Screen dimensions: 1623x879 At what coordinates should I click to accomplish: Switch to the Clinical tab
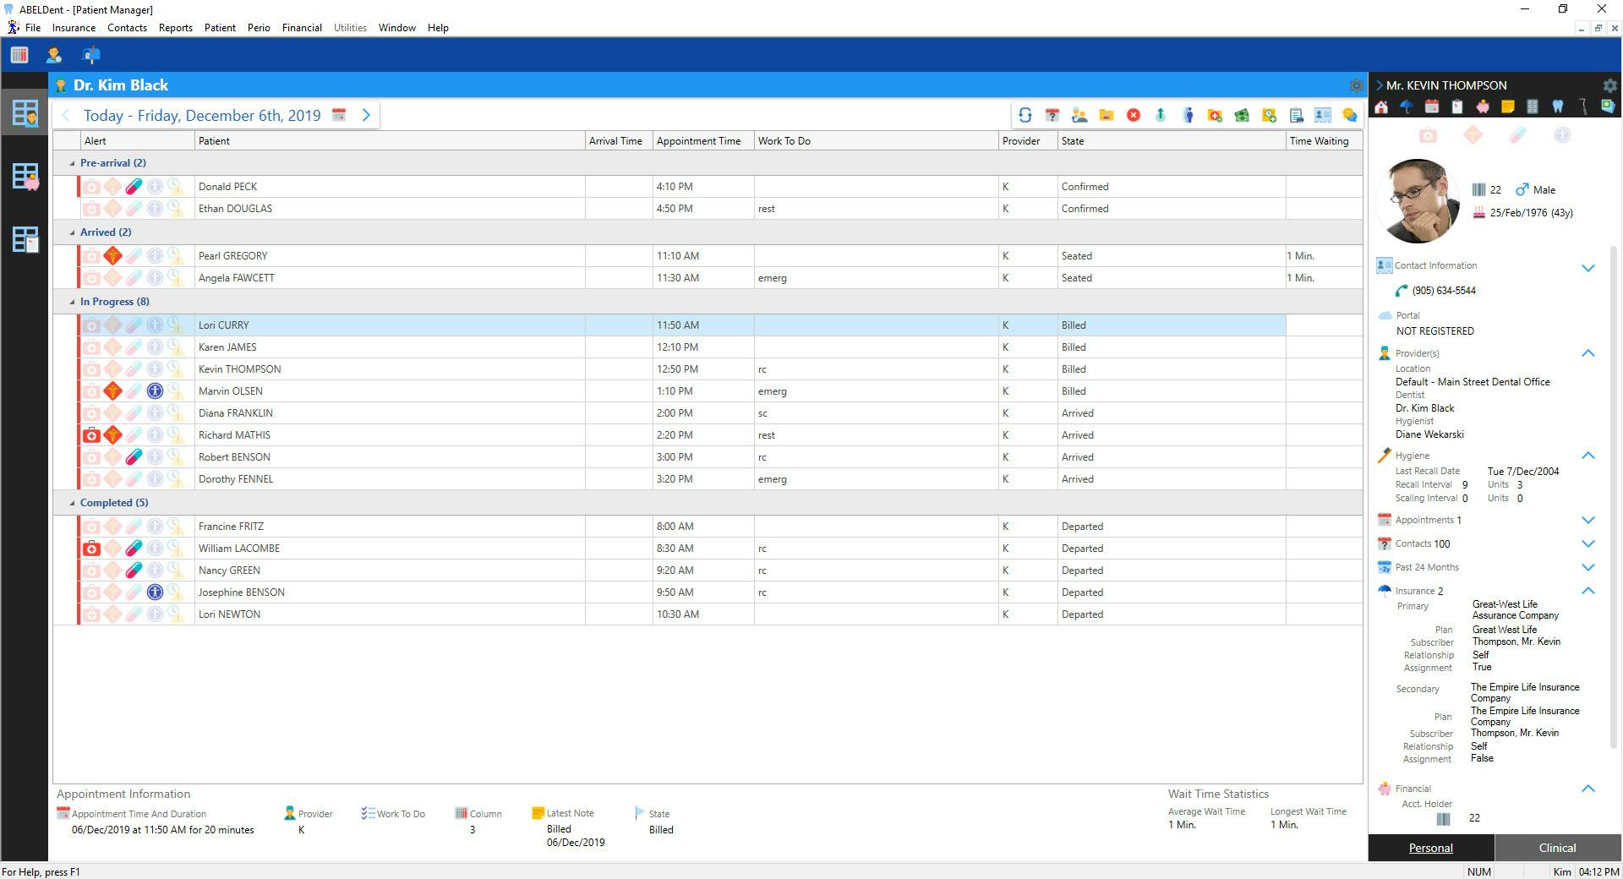tap(1556, 848)
